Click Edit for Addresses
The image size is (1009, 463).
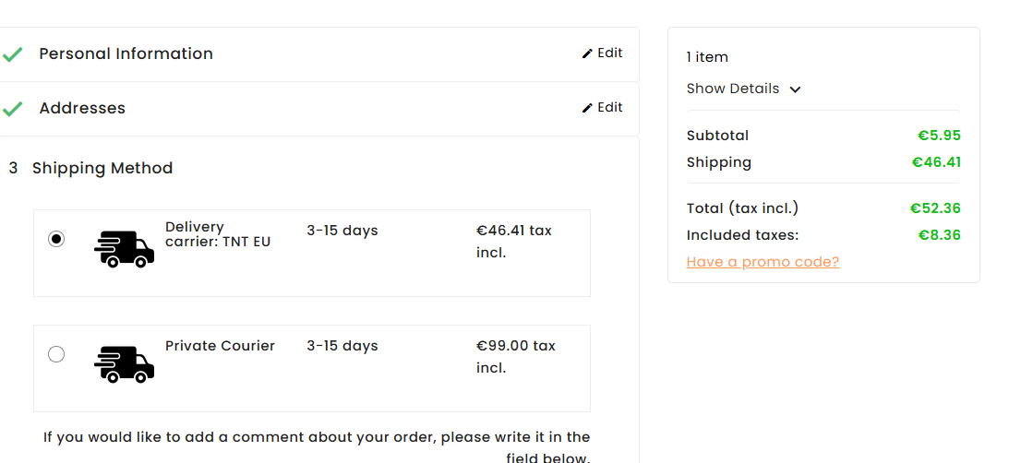point(609,108)
